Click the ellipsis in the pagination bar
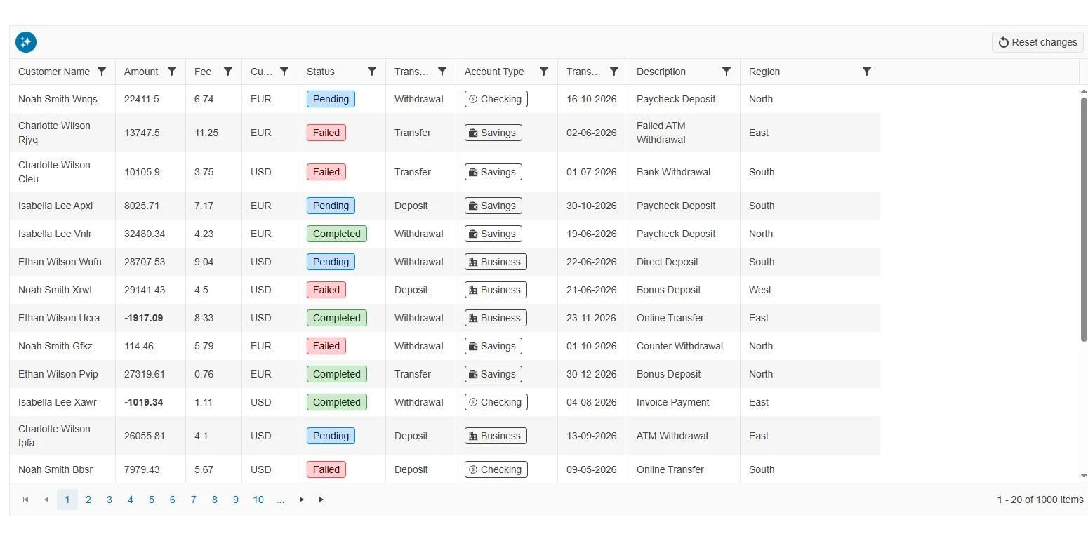This screenshot has width=1088, height=541. [x=280, y=500]
